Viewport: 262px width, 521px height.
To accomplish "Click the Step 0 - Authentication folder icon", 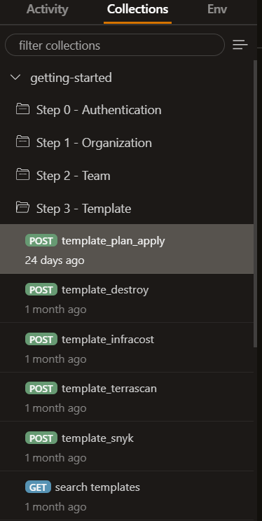I will click(x=22, y=109).
